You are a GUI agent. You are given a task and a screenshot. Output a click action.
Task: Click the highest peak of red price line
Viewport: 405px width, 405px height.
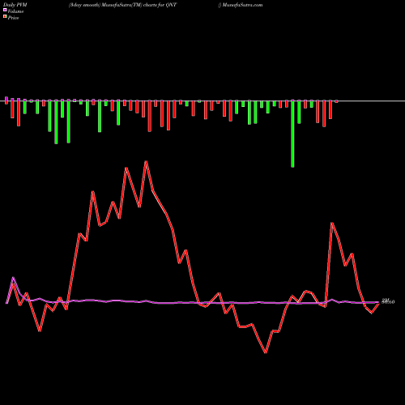(146, 161)
